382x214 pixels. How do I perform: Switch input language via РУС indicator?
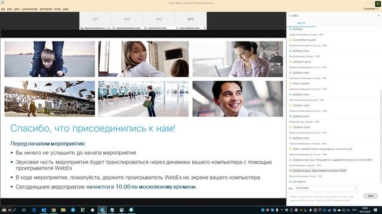coord(355,210)
